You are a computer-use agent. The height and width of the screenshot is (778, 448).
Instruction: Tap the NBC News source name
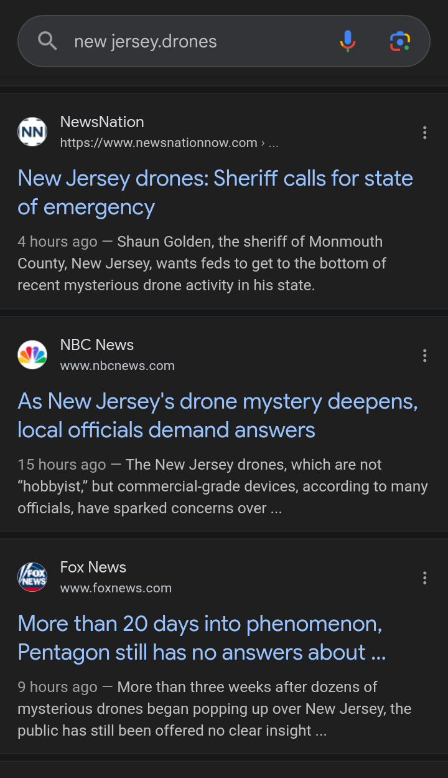(97, 344)
